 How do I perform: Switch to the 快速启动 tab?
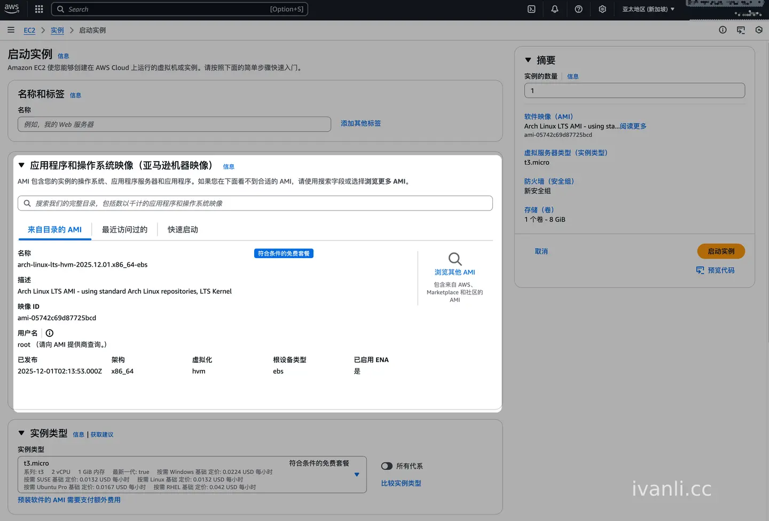pyautogui.click(x=183, y=230)
